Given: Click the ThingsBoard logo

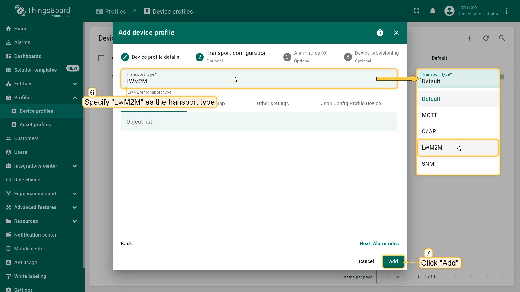Looking at the screenshot, I should coord(42,11).
